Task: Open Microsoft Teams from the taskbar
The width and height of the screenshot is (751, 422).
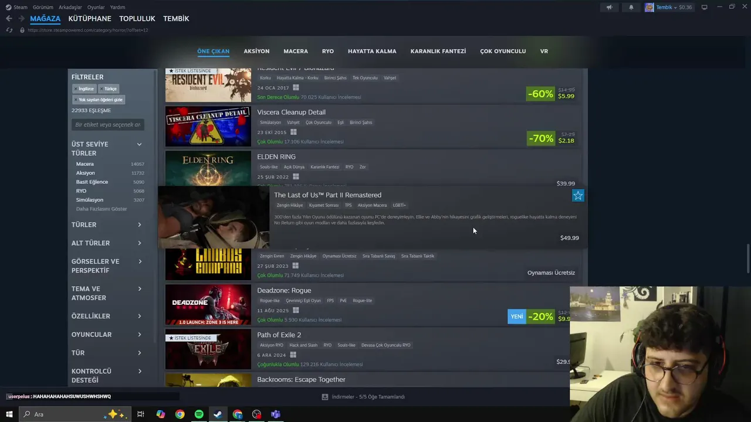Action: (276, 414)
